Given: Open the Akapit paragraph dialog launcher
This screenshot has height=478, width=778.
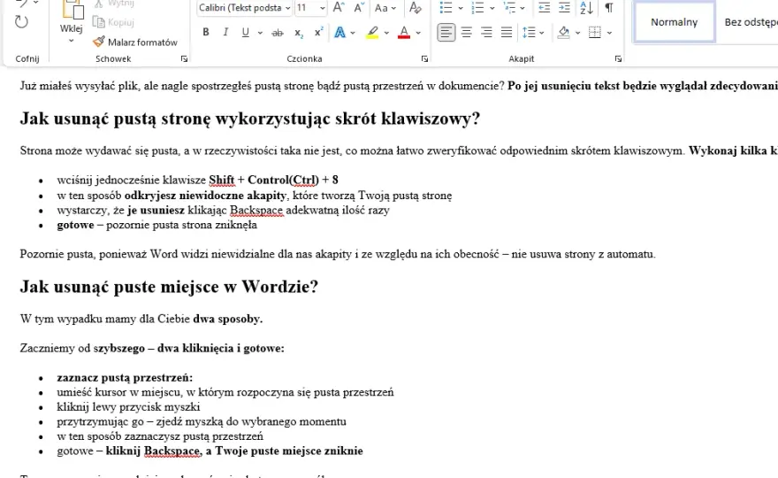Looking at the screenshot, I should coord(618,58).
